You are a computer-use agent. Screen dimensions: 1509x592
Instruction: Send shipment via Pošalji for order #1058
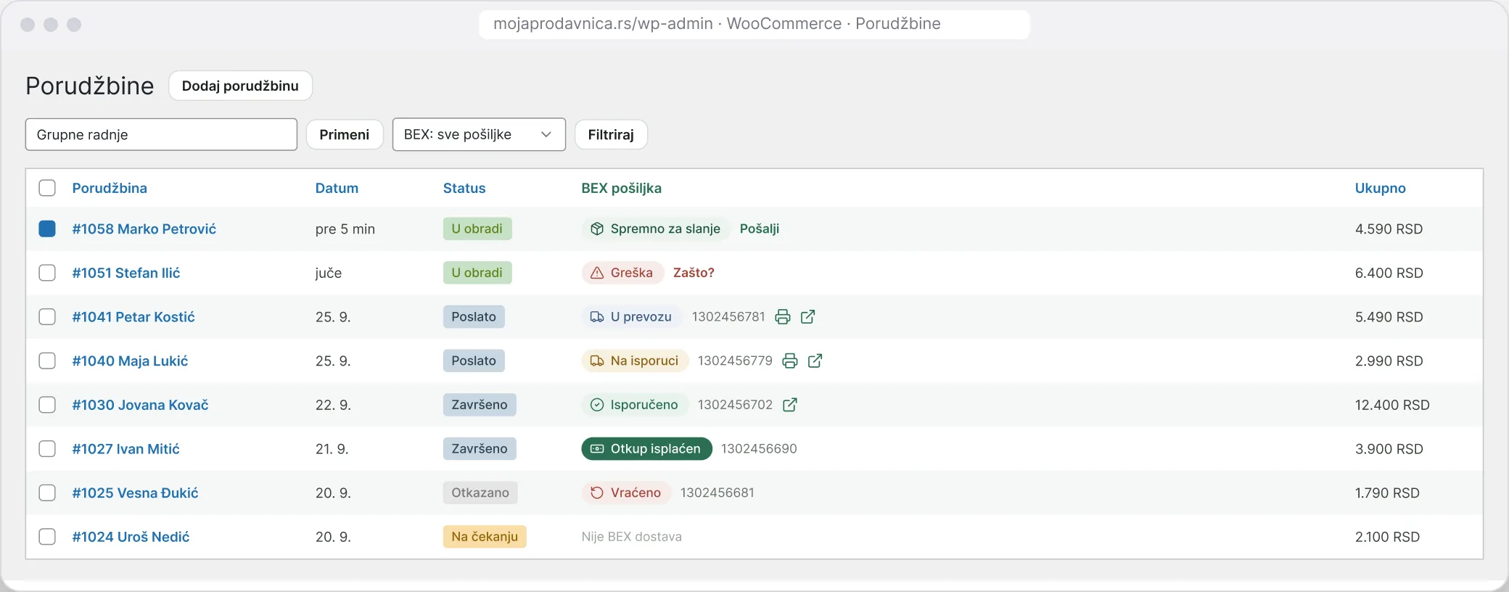pyautogui.click(x=760, y=229)
